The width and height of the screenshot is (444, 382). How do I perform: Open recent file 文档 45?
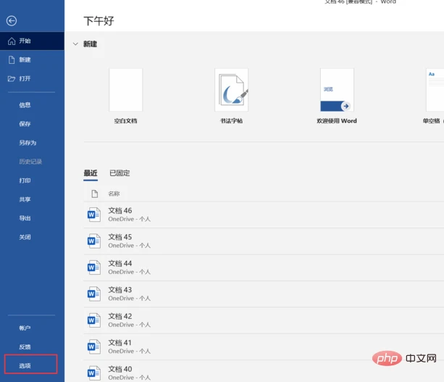pos(264,241)
